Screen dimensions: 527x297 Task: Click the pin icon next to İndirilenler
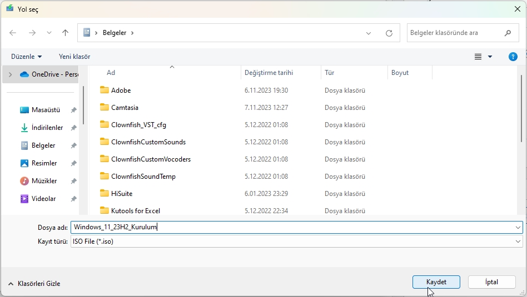[73, 128]
